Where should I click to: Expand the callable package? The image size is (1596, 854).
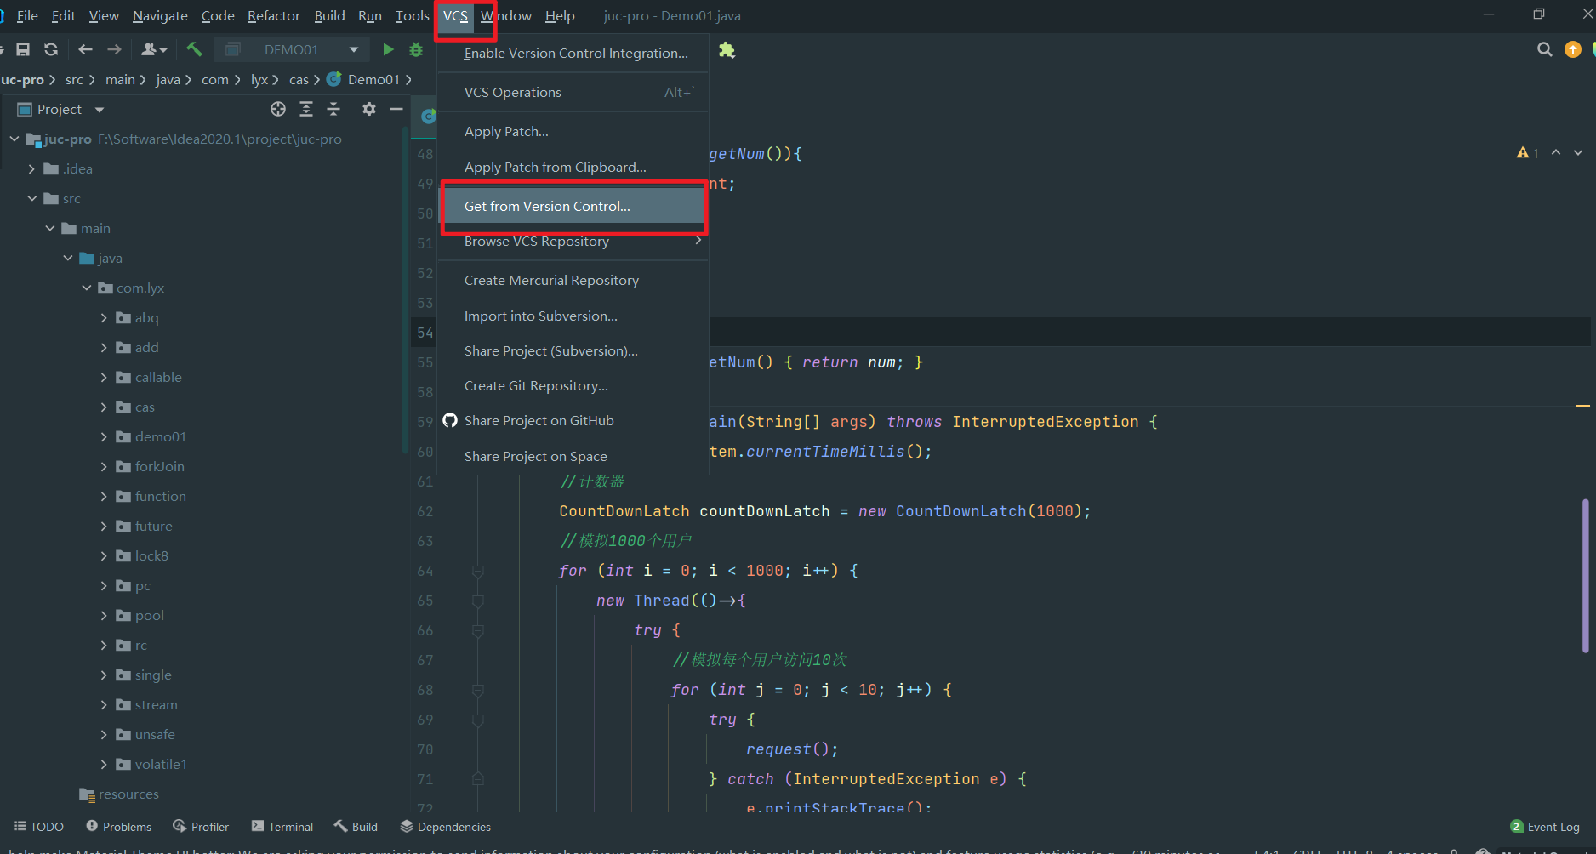104,377
